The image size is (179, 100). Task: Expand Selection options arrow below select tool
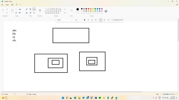[12, 12]
